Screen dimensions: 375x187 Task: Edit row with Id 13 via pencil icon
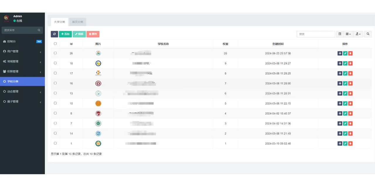tap(345, 93)
